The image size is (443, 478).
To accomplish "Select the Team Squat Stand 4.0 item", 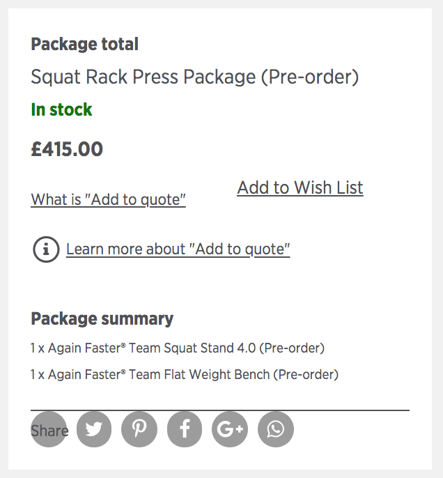I will (178, 348).
